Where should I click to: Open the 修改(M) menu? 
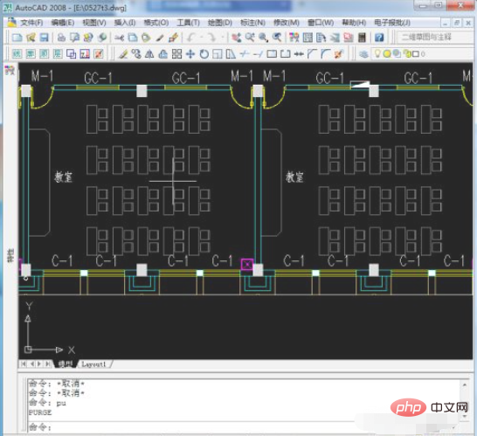[x=287, y=23]
